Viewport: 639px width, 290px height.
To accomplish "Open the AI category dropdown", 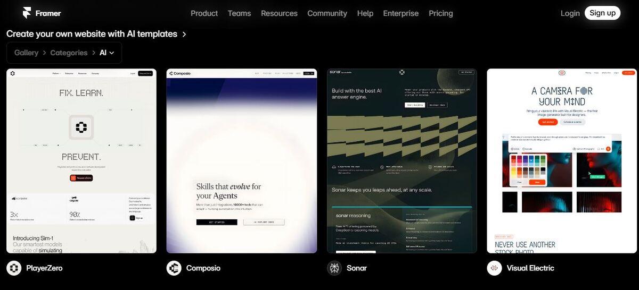I will coord(107,53).
